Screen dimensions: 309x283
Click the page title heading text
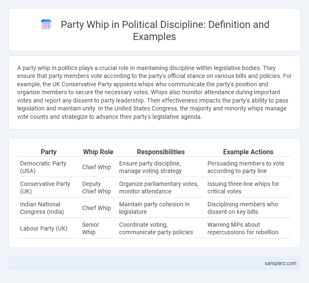(165, 30)
